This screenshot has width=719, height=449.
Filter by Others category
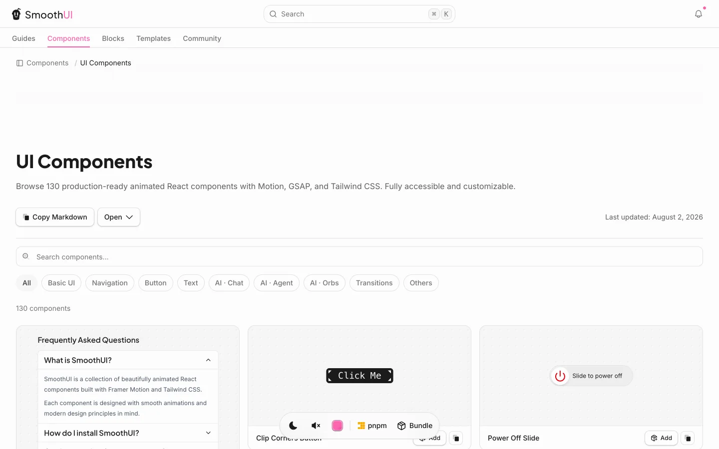coord(421,283)
